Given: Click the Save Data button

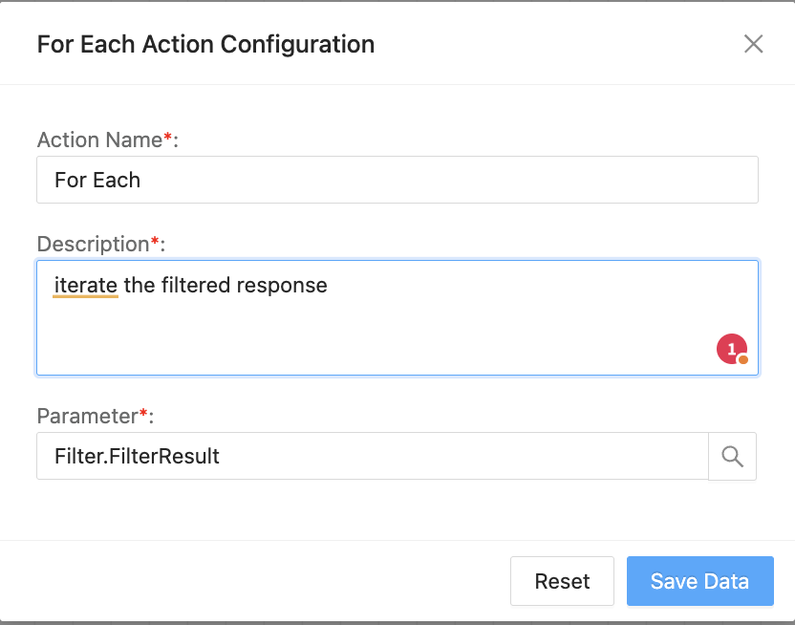Looking at the screenshot, I should point(699,581).
